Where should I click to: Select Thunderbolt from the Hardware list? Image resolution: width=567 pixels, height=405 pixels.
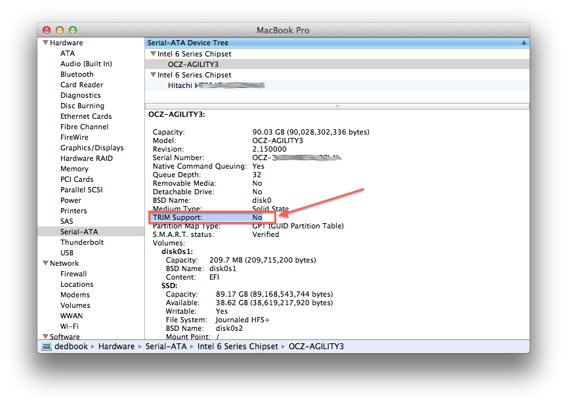point(83,242)
